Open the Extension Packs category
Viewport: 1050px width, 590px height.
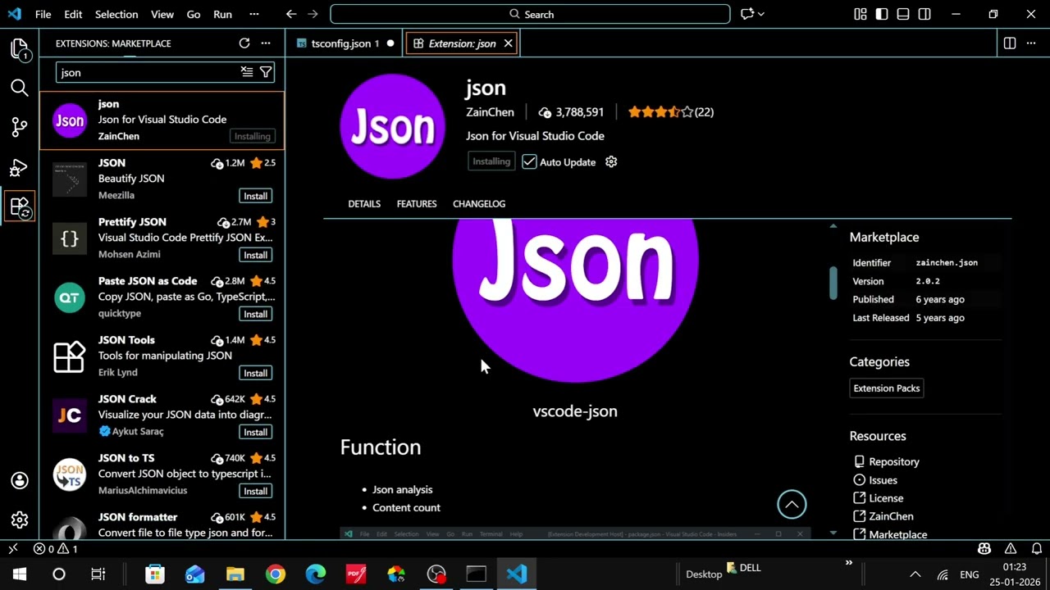coord(887,388)
